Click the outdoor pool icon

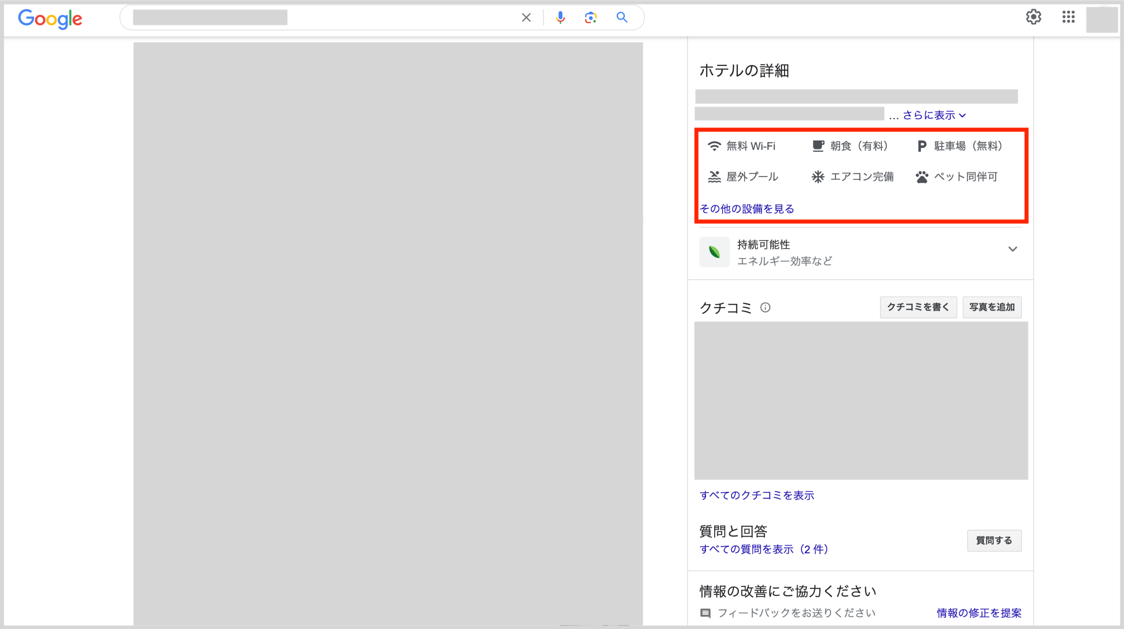pyautogui.click(x=714, y=177)
